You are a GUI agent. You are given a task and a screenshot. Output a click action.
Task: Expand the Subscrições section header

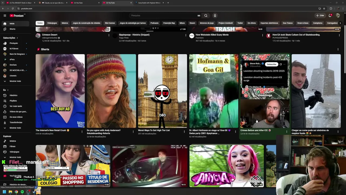[11, 38]
